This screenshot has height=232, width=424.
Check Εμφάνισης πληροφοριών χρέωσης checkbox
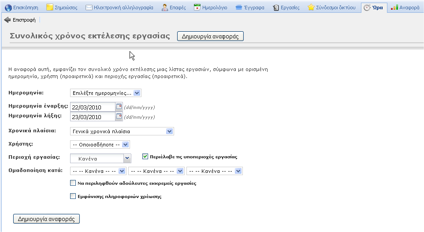click(73, 196)
